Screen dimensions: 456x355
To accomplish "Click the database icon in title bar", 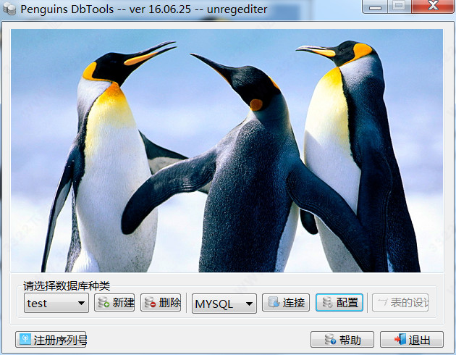I will 9,9.
